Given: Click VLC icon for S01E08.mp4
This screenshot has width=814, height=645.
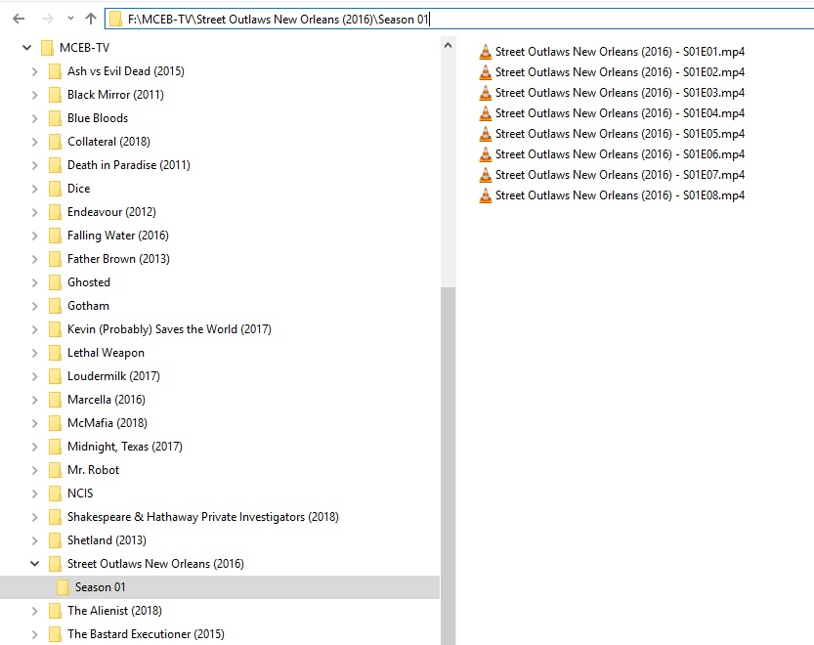Looking at the screenshot, I should pos(485,195).
